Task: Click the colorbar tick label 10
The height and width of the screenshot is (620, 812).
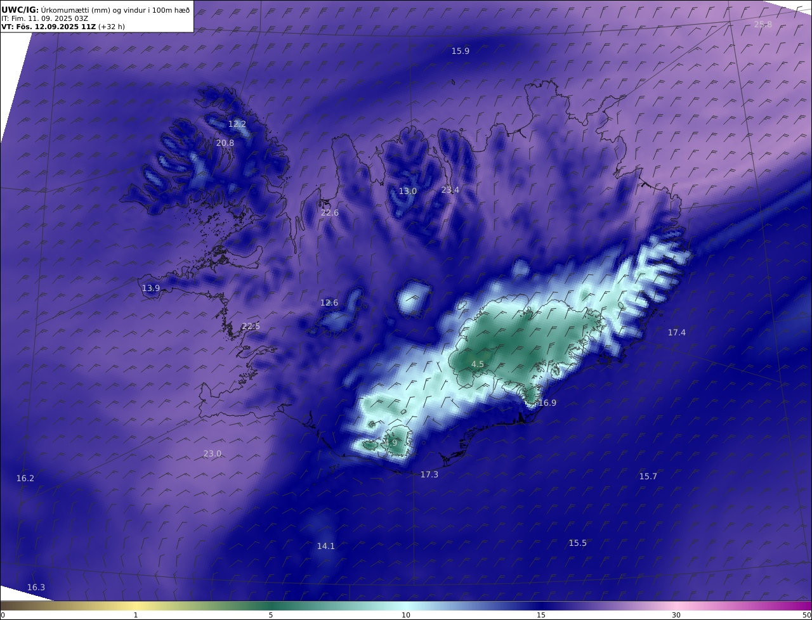Action: tap(406, 615)
